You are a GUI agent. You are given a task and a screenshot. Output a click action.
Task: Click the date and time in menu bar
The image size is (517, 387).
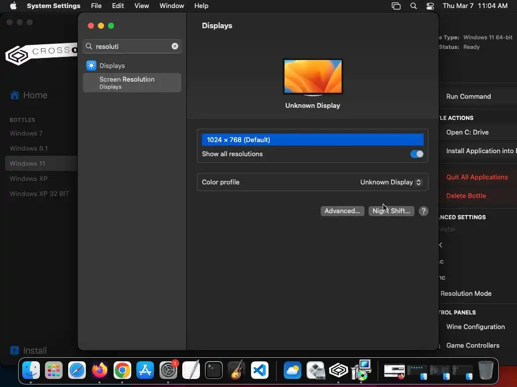click(475, 6)
